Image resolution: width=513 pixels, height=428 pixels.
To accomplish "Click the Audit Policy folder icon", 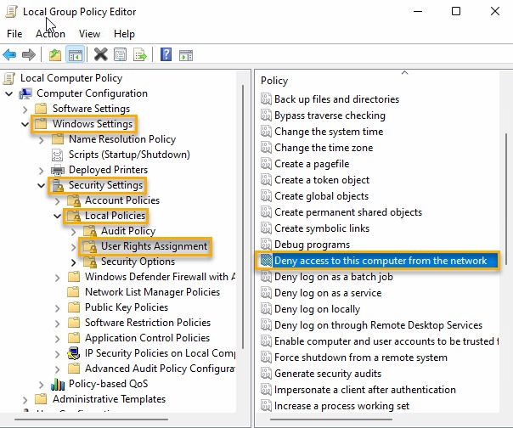I will coord(90,231).
